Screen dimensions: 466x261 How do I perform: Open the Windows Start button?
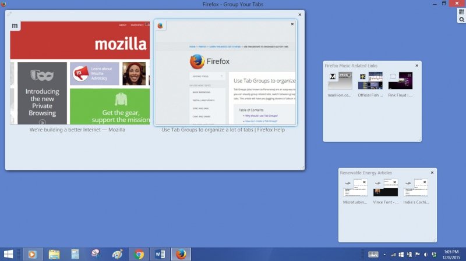pyautogui.click(x=8, y=254)
